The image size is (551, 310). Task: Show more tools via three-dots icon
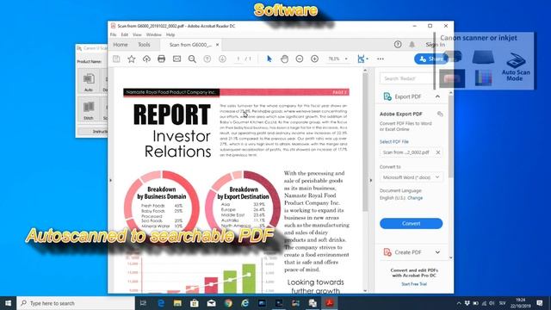381,59
